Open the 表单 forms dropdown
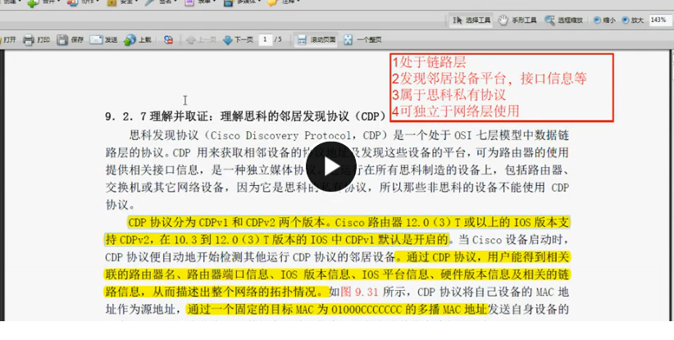This screenshot has width=674, height=340. pyautogui.click(x=199, y=2)
